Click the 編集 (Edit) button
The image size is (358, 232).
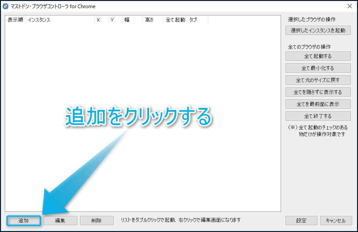click(x=60, y=221)
